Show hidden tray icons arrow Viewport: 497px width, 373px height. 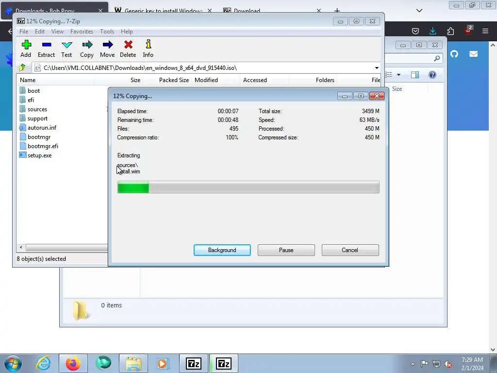[x=413, y=364]
